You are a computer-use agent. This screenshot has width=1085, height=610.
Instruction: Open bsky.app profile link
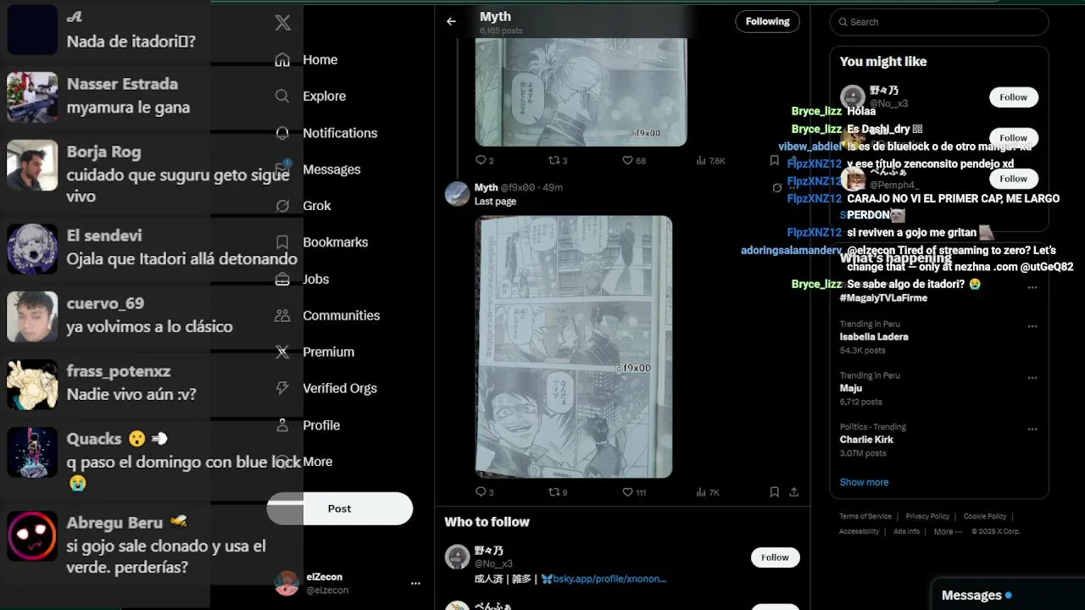pos(609,579)
